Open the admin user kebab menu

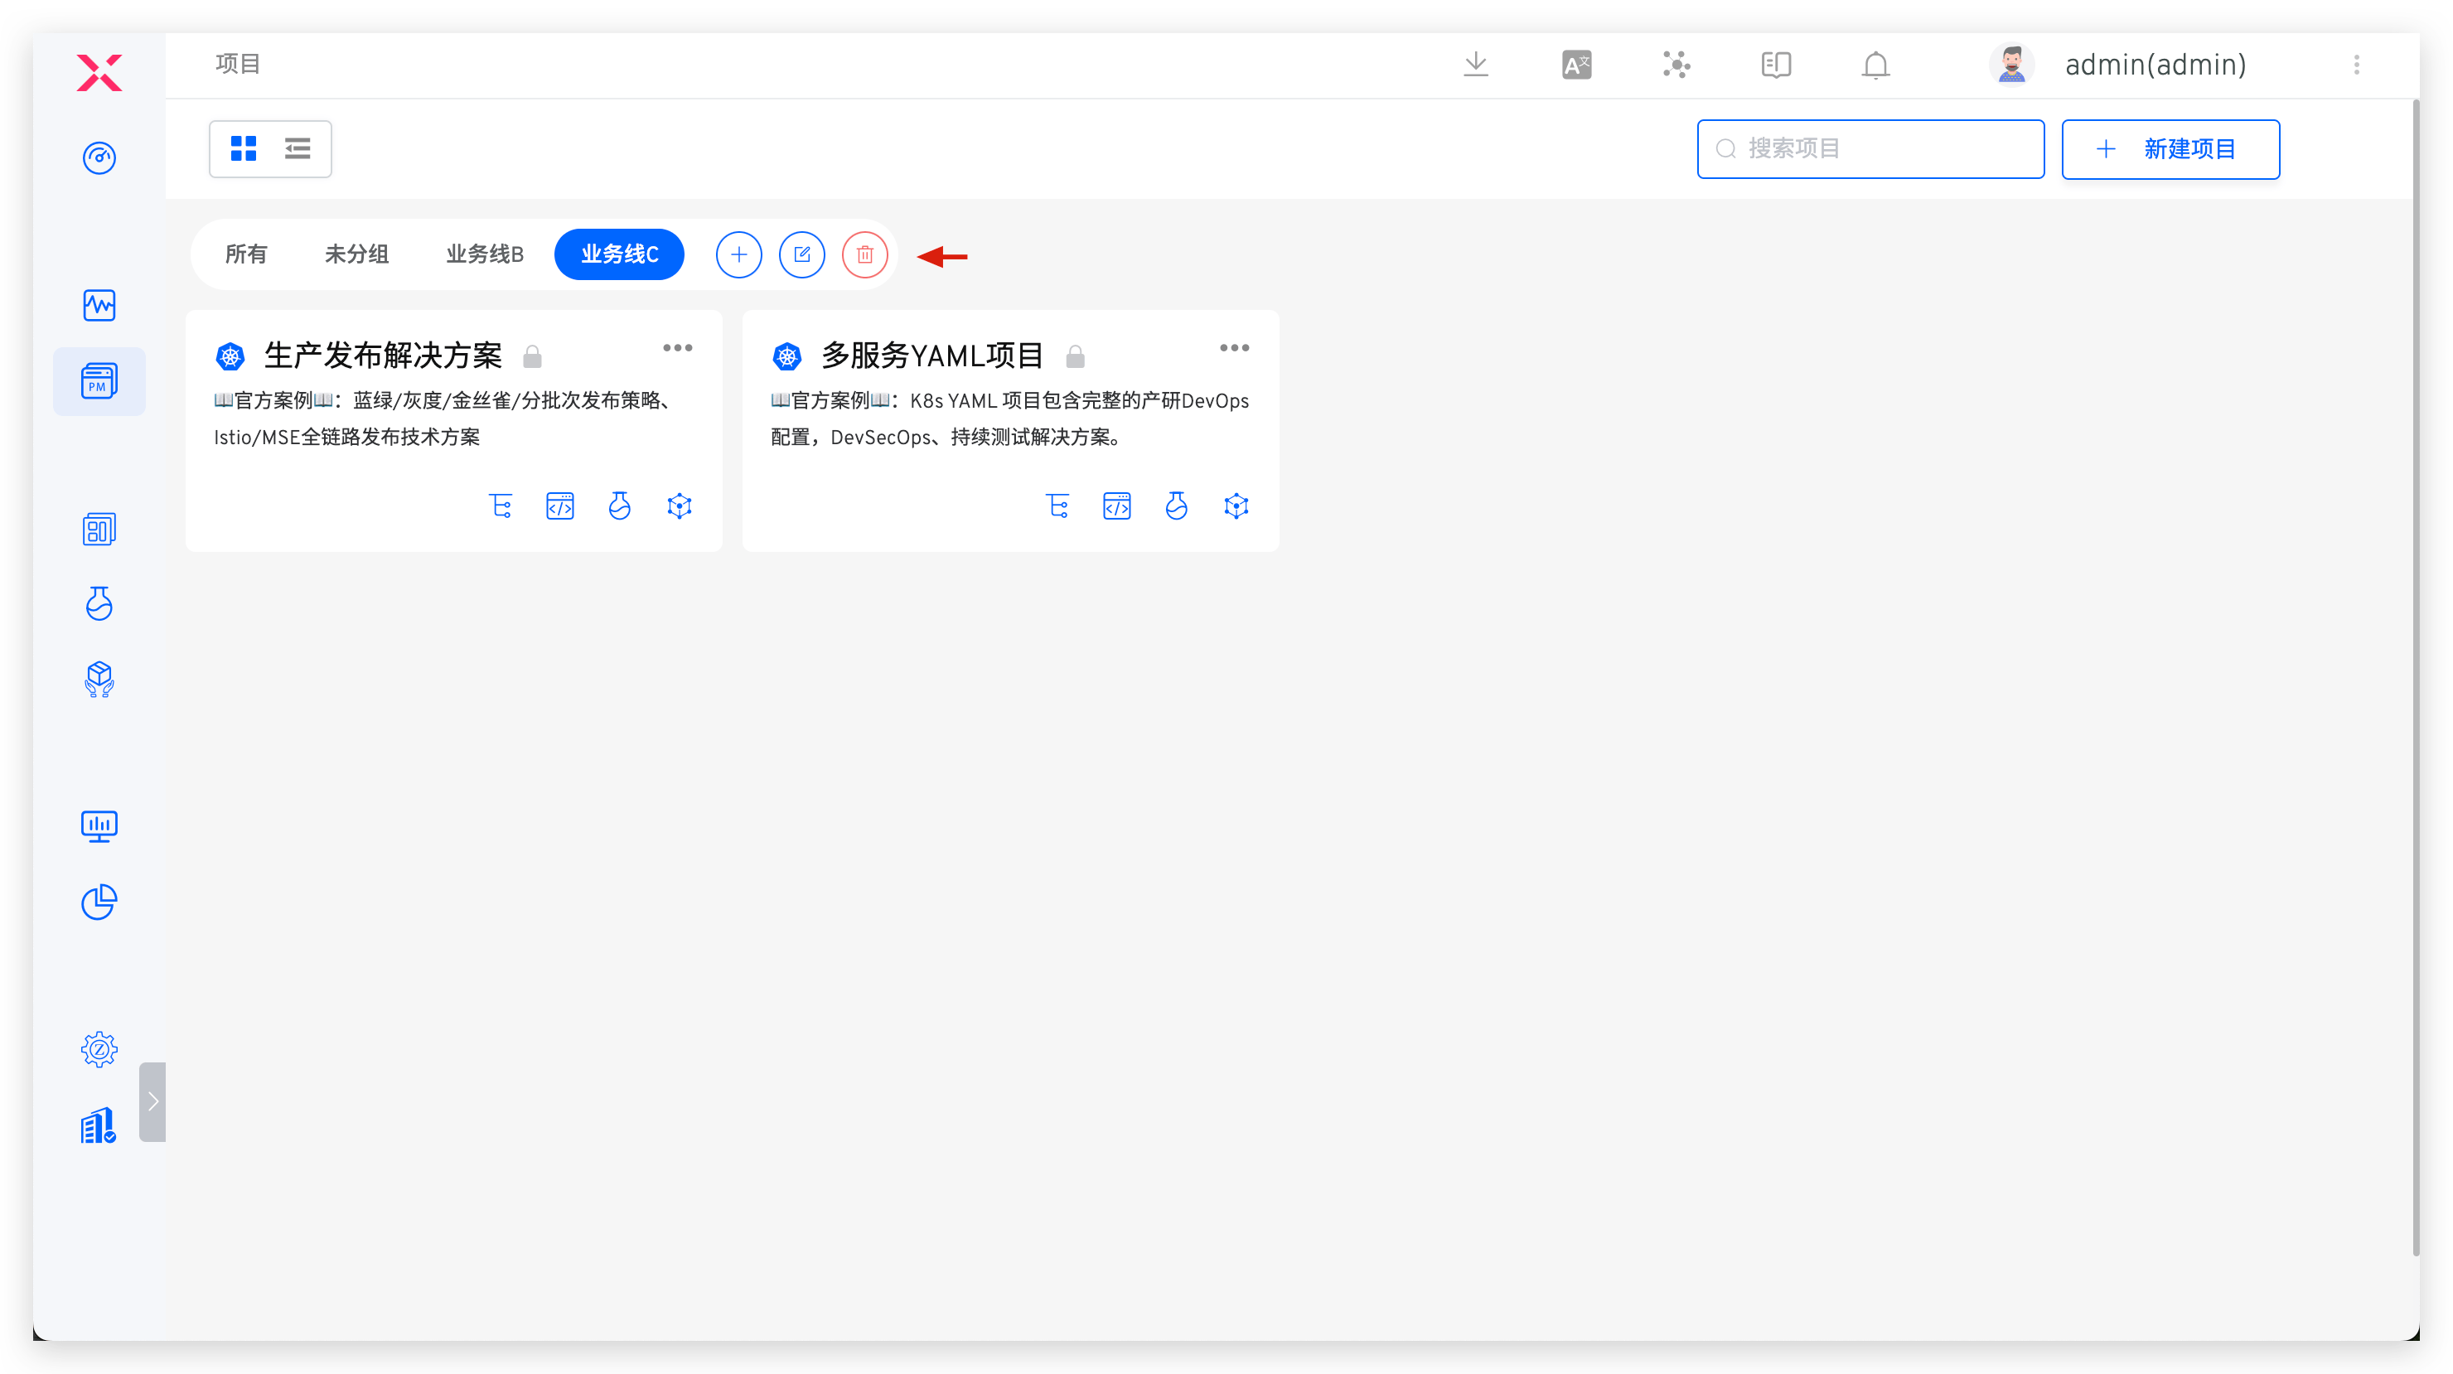[x=2356, y=65]
